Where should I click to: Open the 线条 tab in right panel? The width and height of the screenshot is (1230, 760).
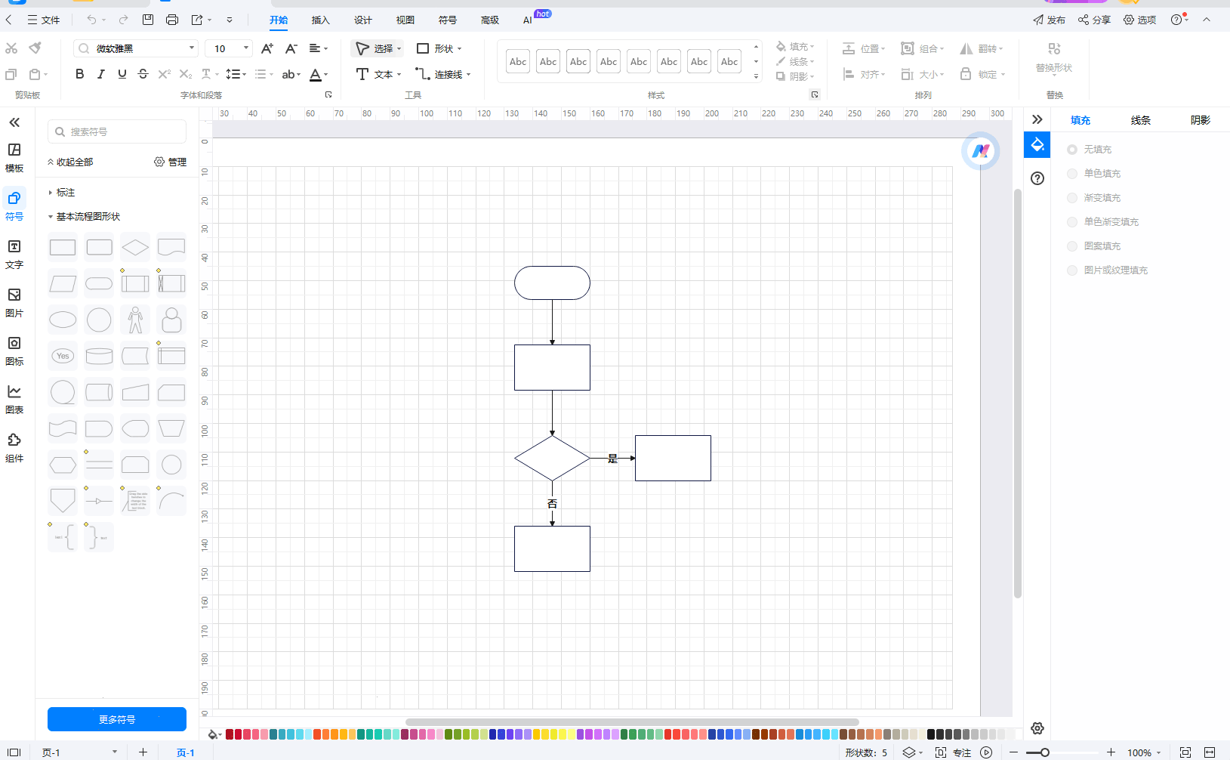[x=1140, y=120]
